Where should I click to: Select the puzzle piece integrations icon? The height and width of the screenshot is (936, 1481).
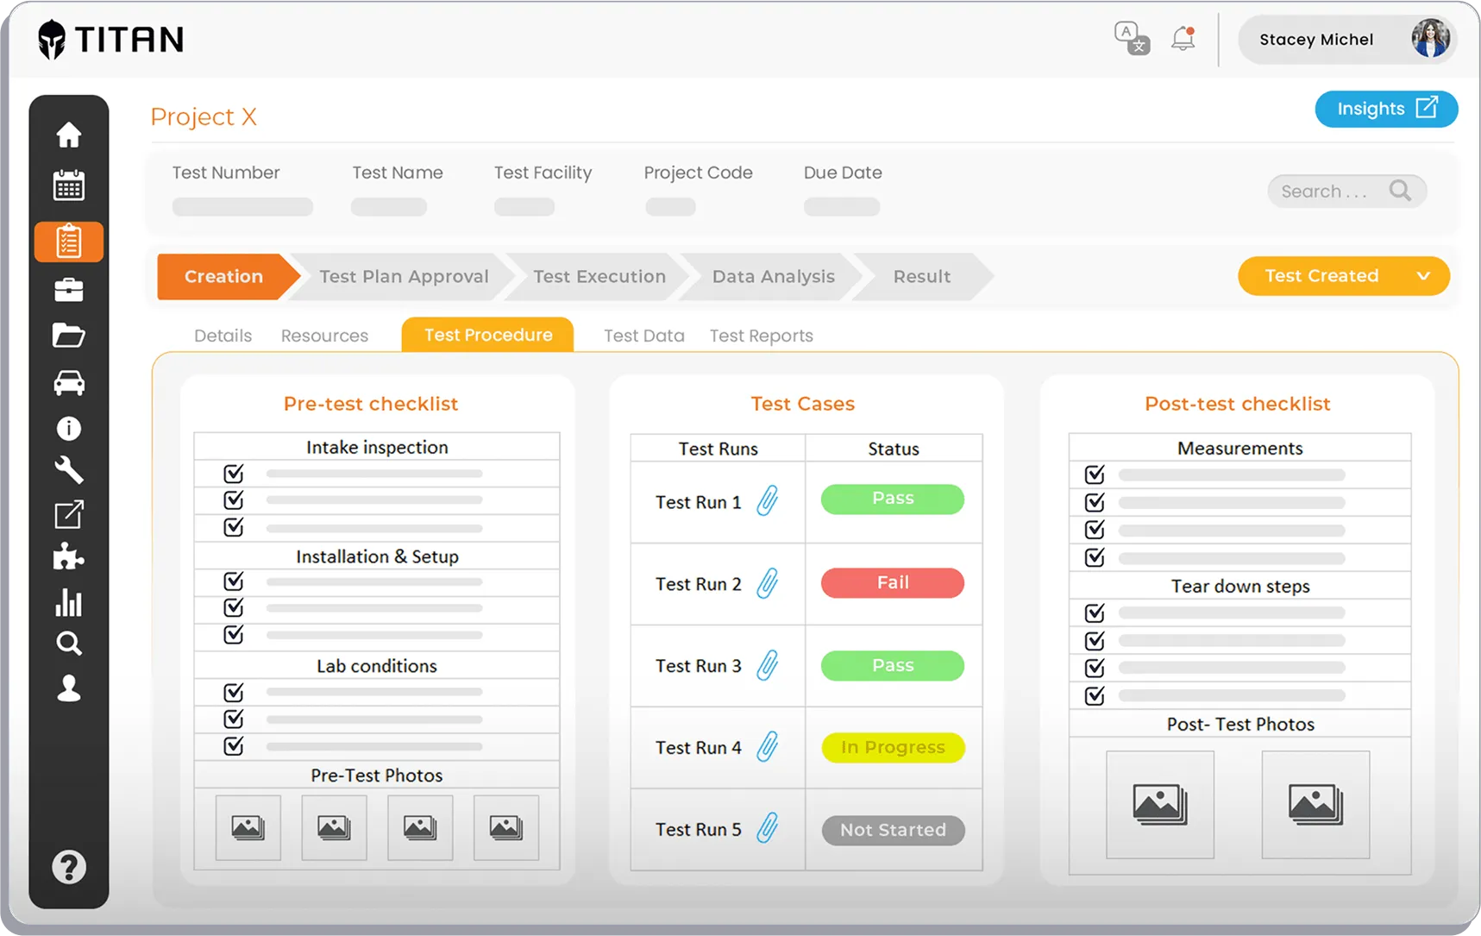(x=69, y=557)
